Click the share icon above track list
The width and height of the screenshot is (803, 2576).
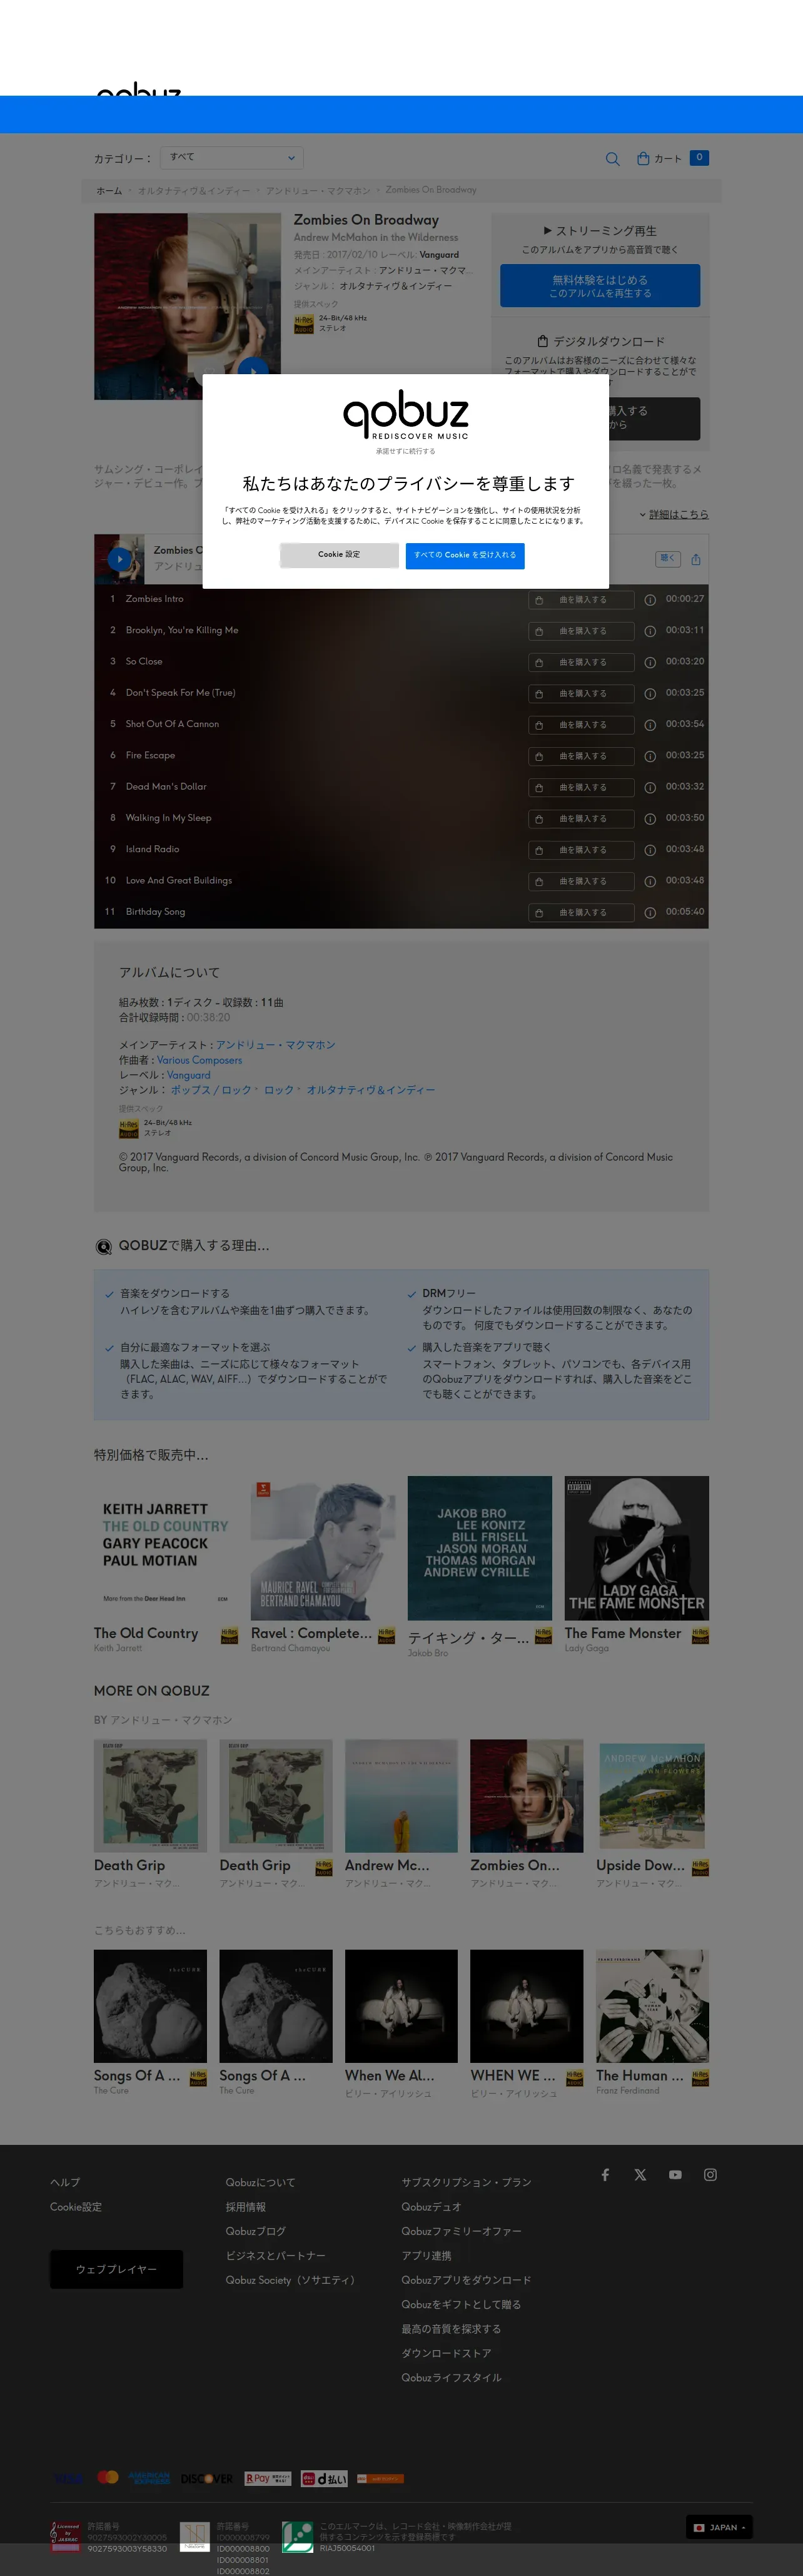696,559
